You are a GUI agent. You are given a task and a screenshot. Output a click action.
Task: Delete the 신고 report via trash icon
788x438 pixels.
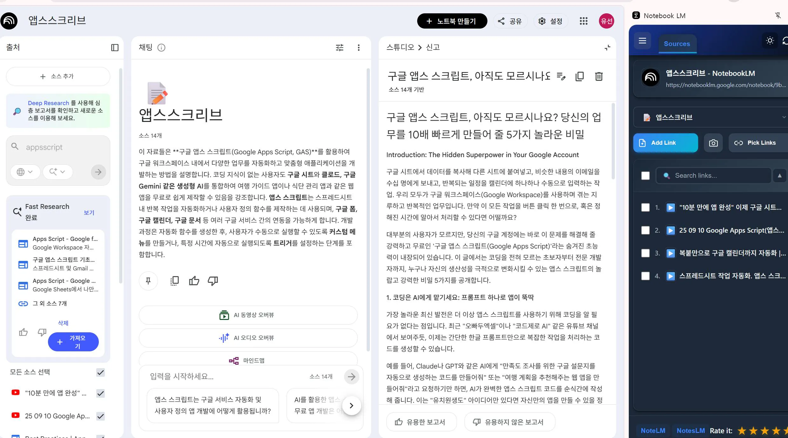click(599, 76)
